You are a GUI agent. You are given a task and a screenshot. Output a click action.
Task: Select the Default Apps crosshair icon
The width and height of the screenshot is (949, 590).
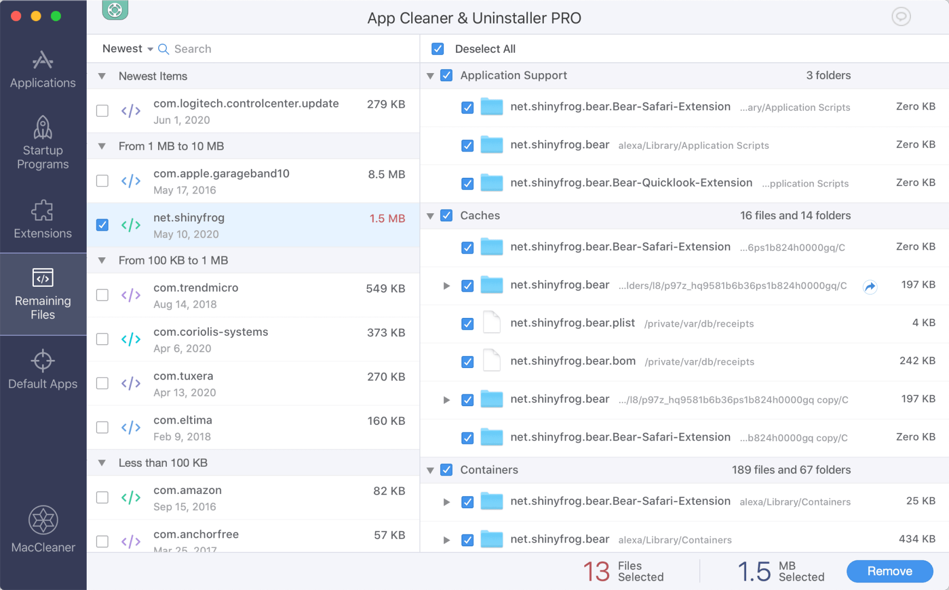click(x=43, y=361)
